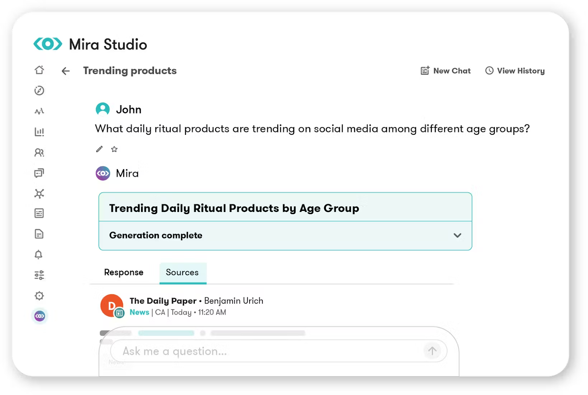Start a New Chat

tap(445, 71)
